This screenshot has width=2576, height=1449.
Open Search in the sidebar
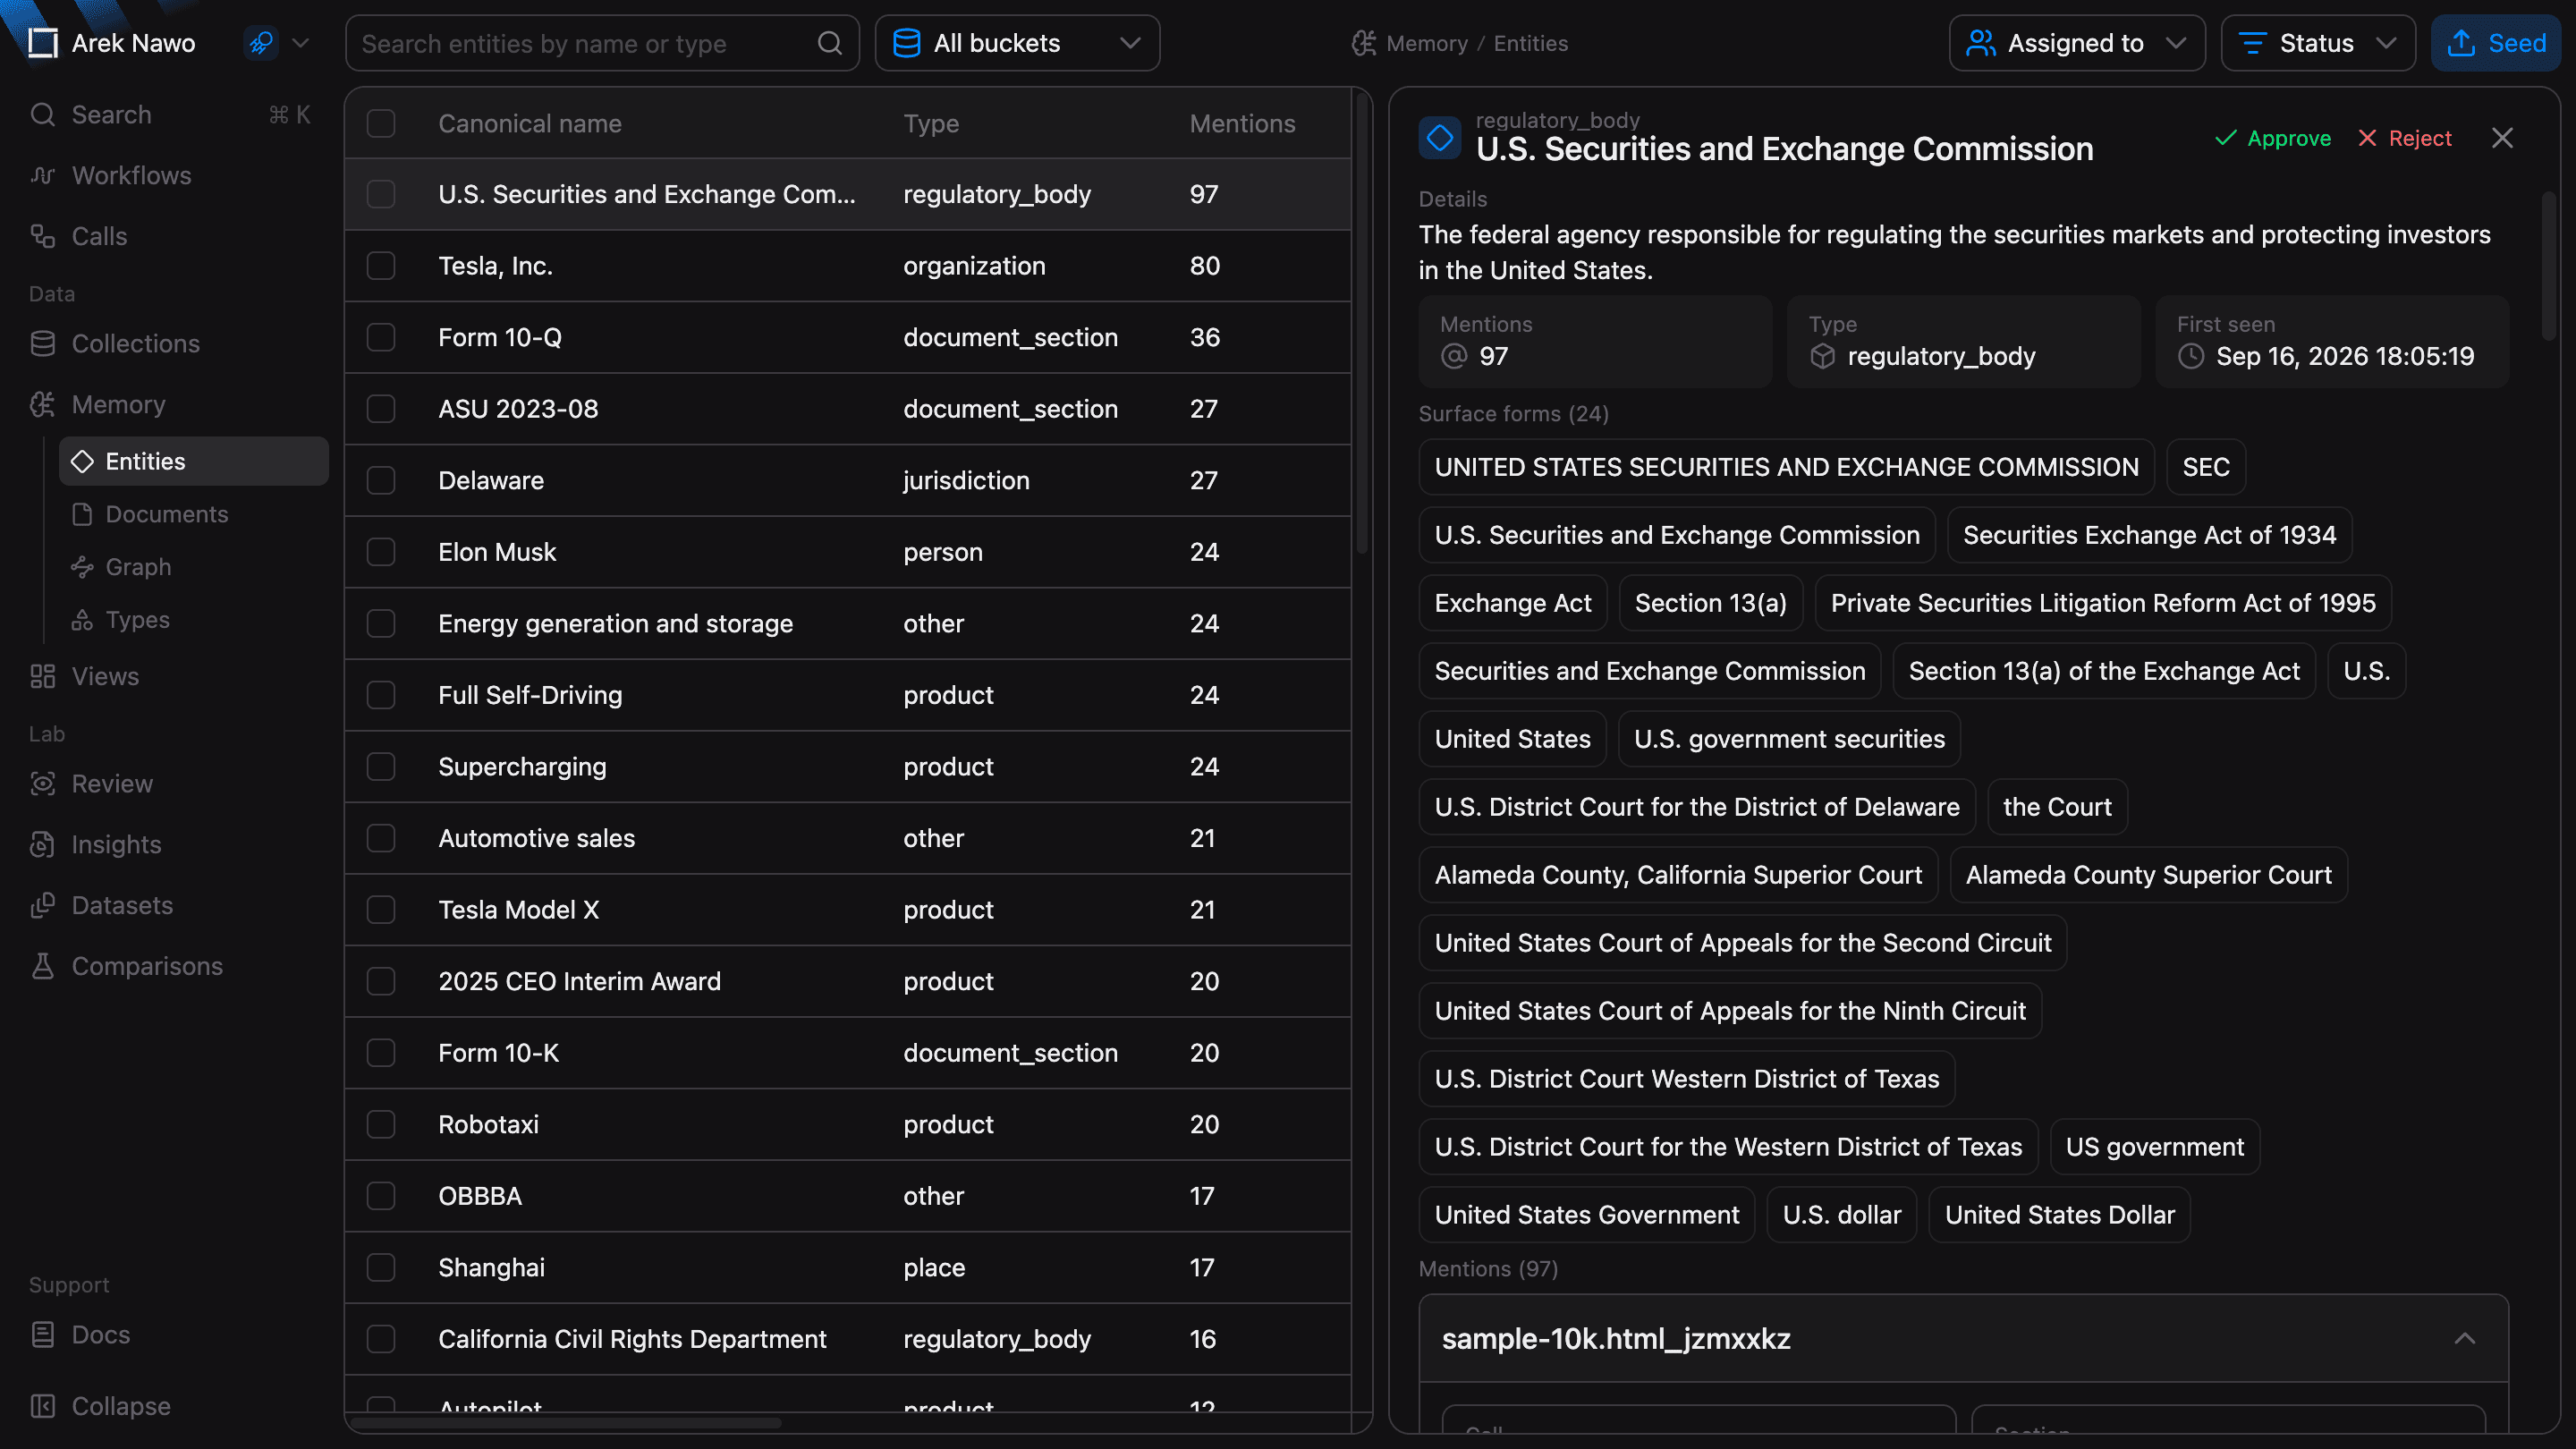pos(170,115)
